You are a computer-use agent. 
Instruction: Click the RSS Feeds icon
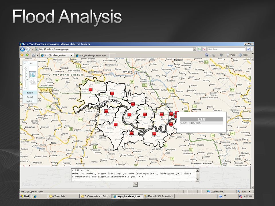(214, 55)
